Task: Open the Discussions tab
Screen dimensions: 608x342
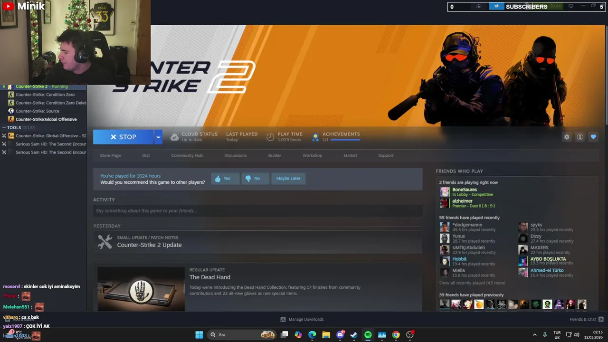Action: pyautogui.click(x=235, y=155)
